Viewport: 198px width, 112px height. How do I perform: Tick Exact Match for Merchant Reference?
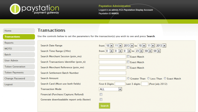pos(128,68)
